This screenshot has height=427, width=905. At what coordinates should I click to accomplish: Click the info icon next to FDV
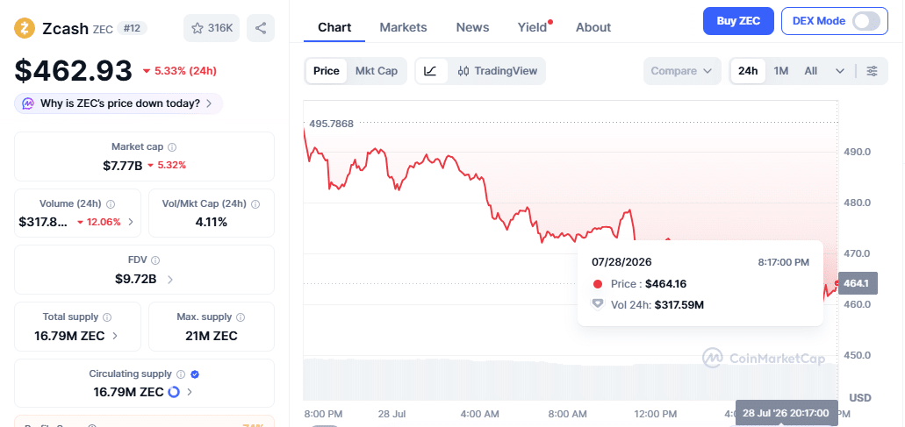coord(155,260)
